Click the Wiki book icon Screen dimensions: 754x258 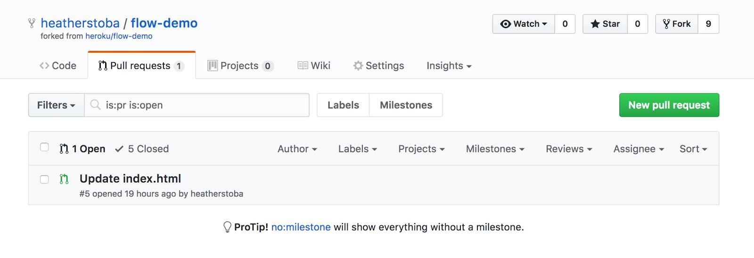coord(303,65)
